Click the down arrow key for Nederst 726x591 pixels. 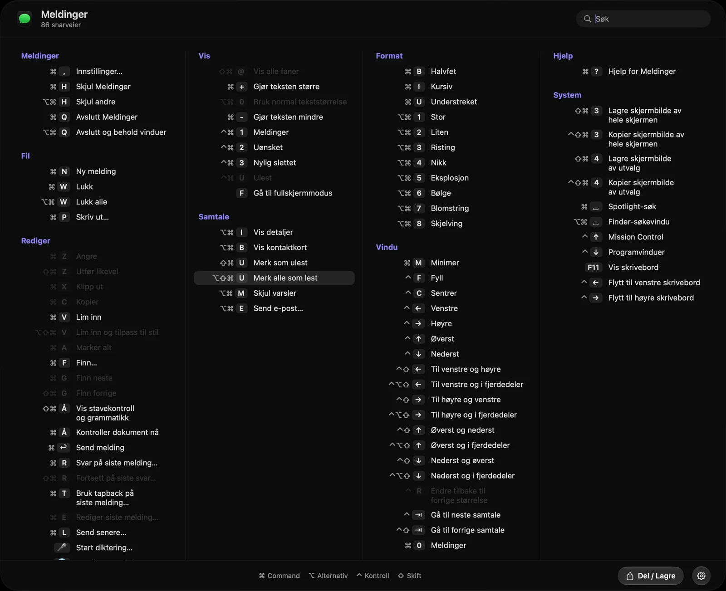(418, 354)
